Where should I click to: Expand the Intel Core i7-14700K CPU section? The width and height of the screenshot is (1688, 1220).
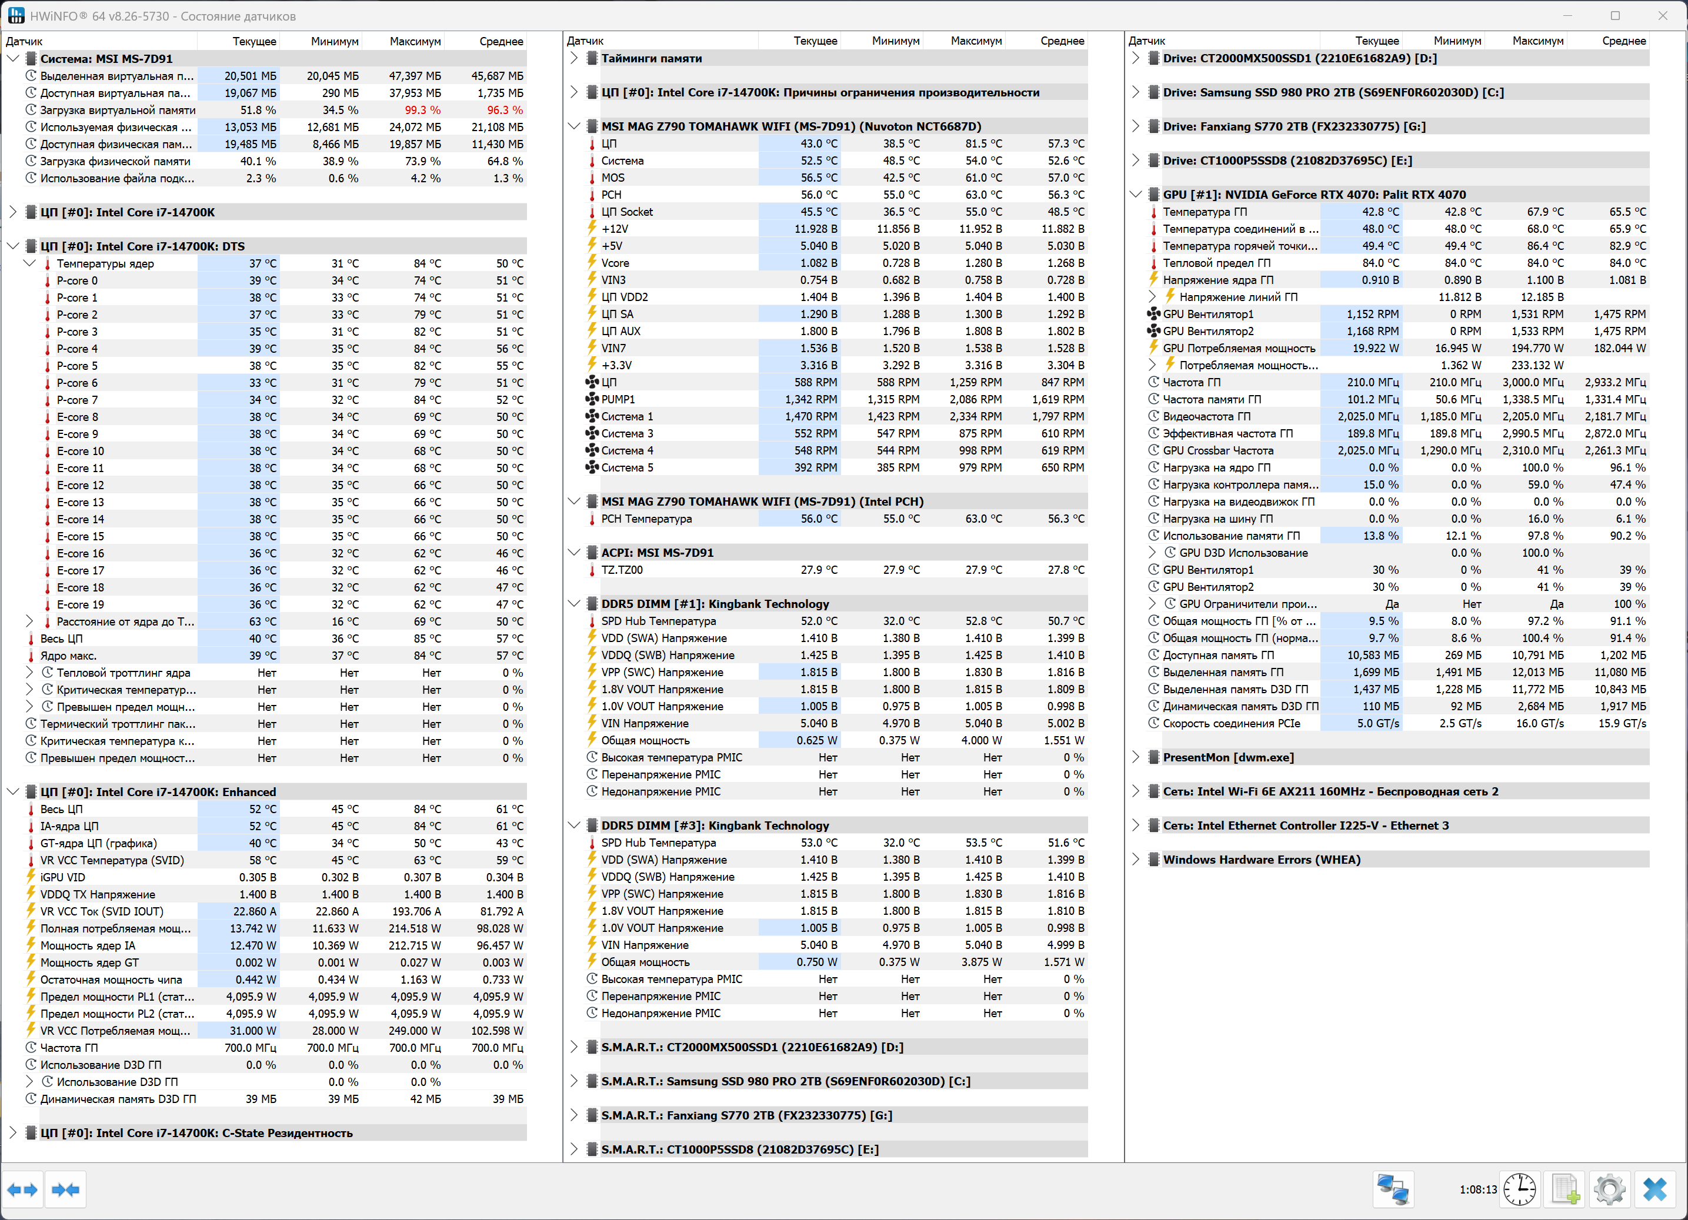pos(13,212)
